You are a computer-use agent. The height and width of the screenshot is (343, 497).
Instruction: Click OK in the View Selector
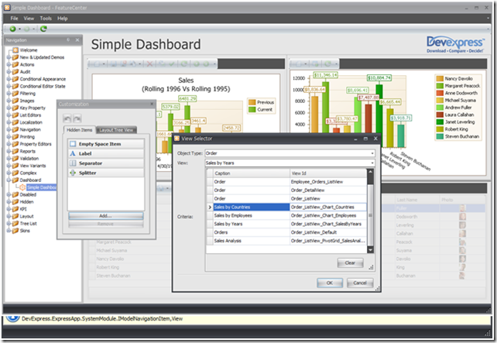(x=330, y=283)
